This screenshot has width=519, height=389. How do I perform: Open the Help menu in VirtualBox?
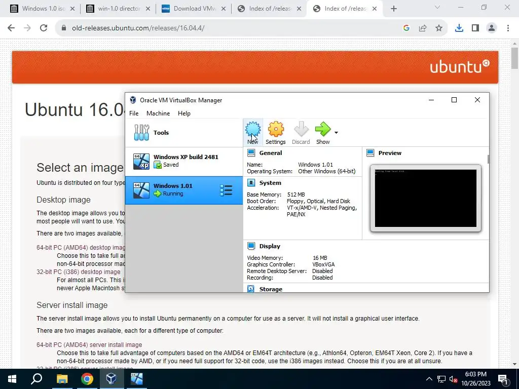coord(184,113)
